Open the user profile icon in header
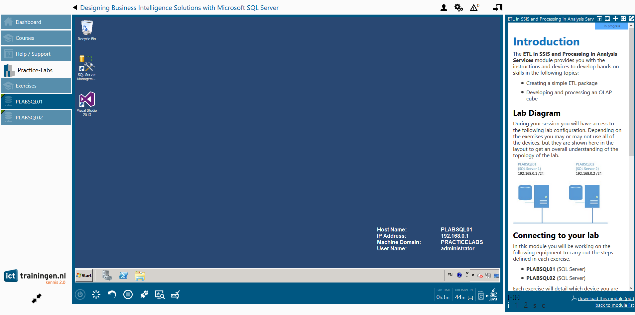The width and height of the screenshot is (635, 315). [444, 8]
